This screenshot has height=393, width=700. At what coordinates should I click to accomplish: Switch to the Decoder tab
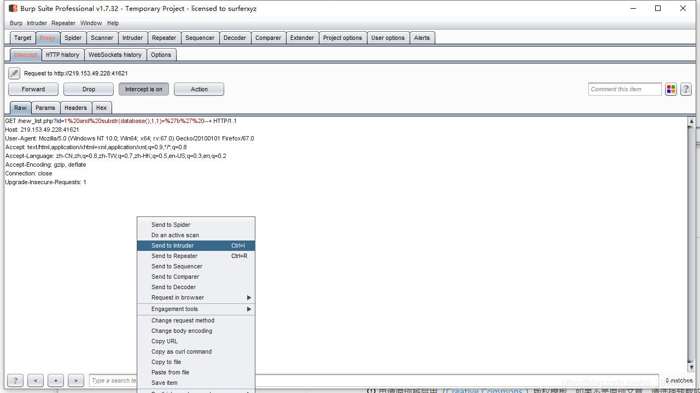point(235,38)
